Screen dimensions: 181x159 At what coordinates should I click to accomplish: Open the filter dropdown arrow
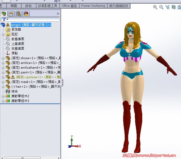click(x=7, y=19)
